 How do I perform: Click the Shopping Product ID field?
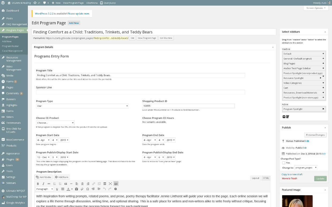click(x=188, y=106)
